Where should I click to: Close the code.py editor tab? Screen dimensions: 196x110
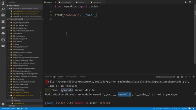pyautogui.click(x=55, y=2)
